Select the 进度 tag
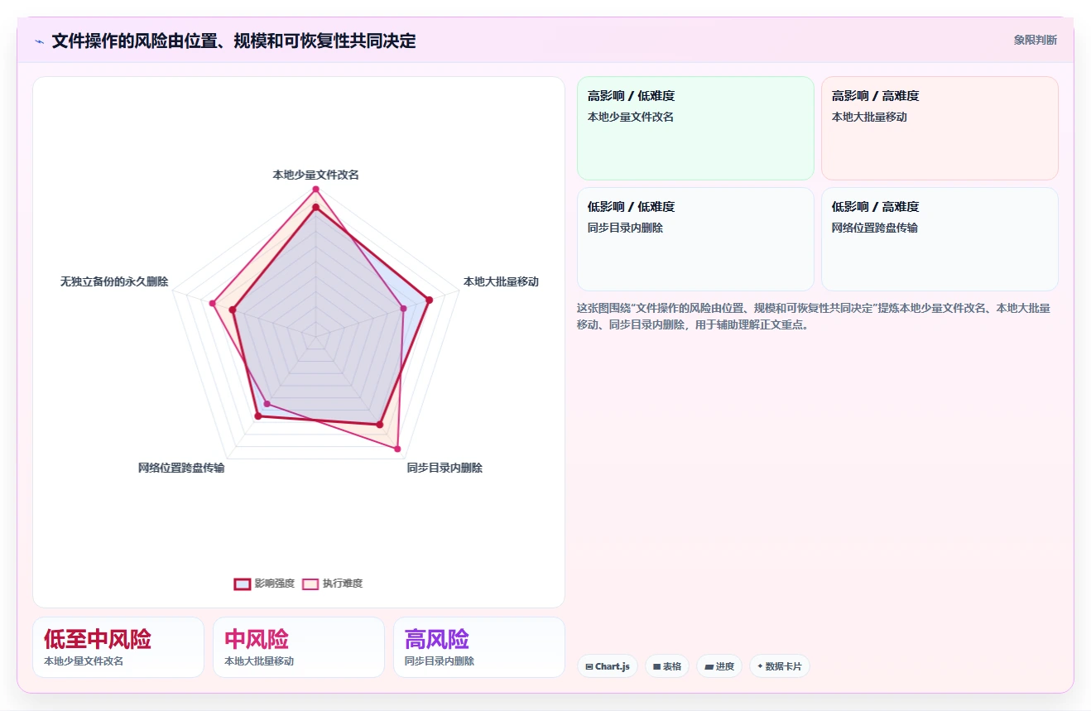 coord(719,666)
